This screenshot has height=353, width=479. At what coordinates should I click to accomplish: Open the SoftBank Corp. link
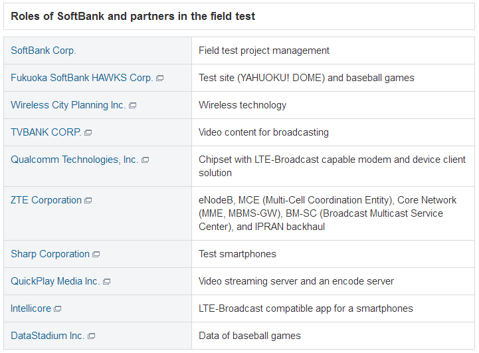pos(43,51)
